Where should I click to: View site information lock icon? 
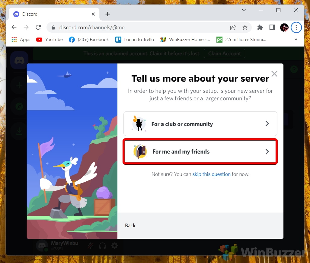point(53,28)
